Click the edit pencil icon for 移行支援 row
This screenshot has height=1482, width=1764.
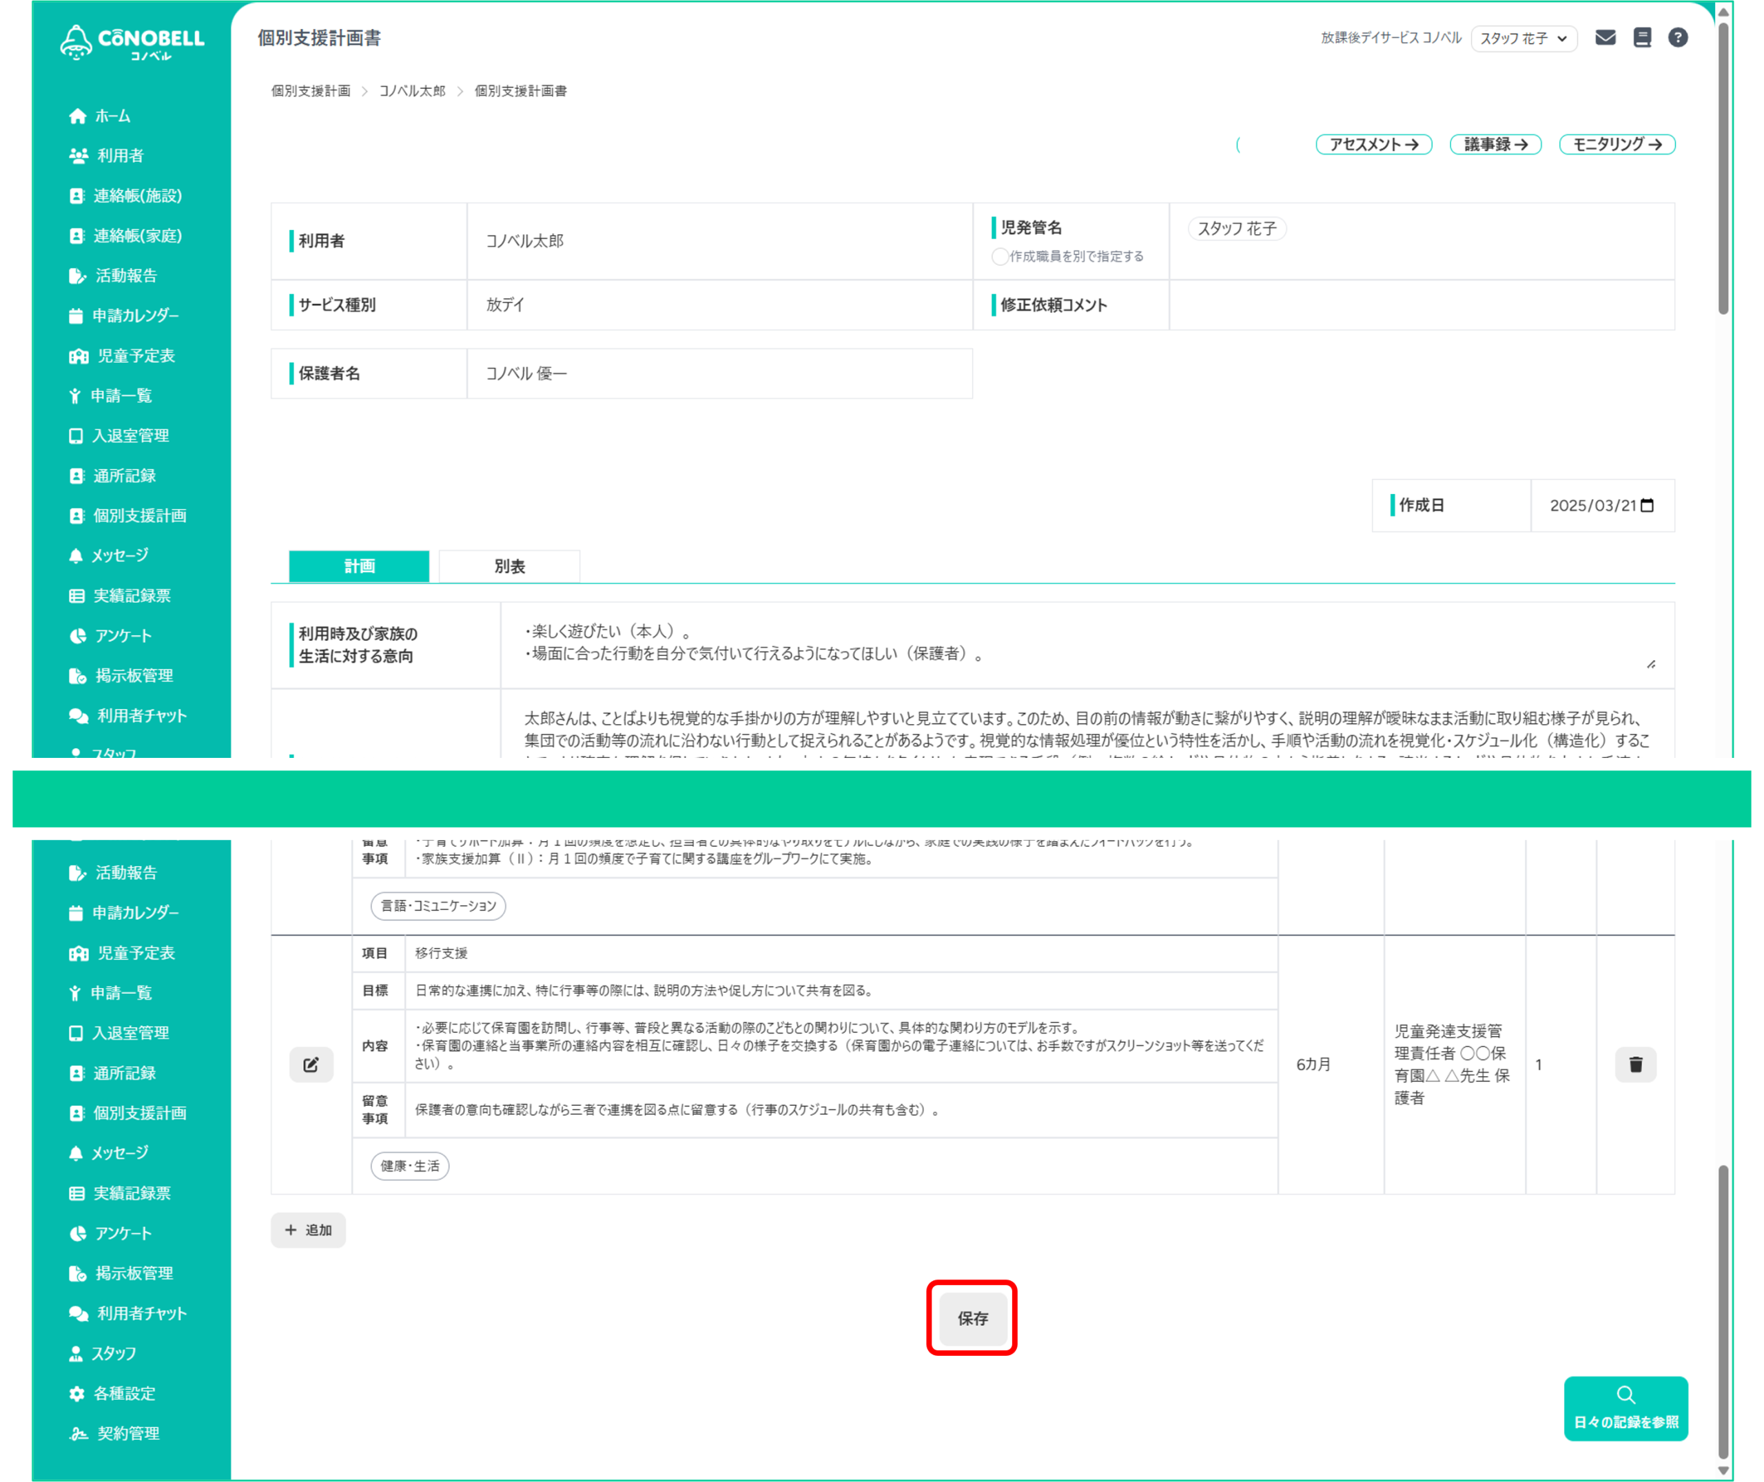(x=311, y=1064)
